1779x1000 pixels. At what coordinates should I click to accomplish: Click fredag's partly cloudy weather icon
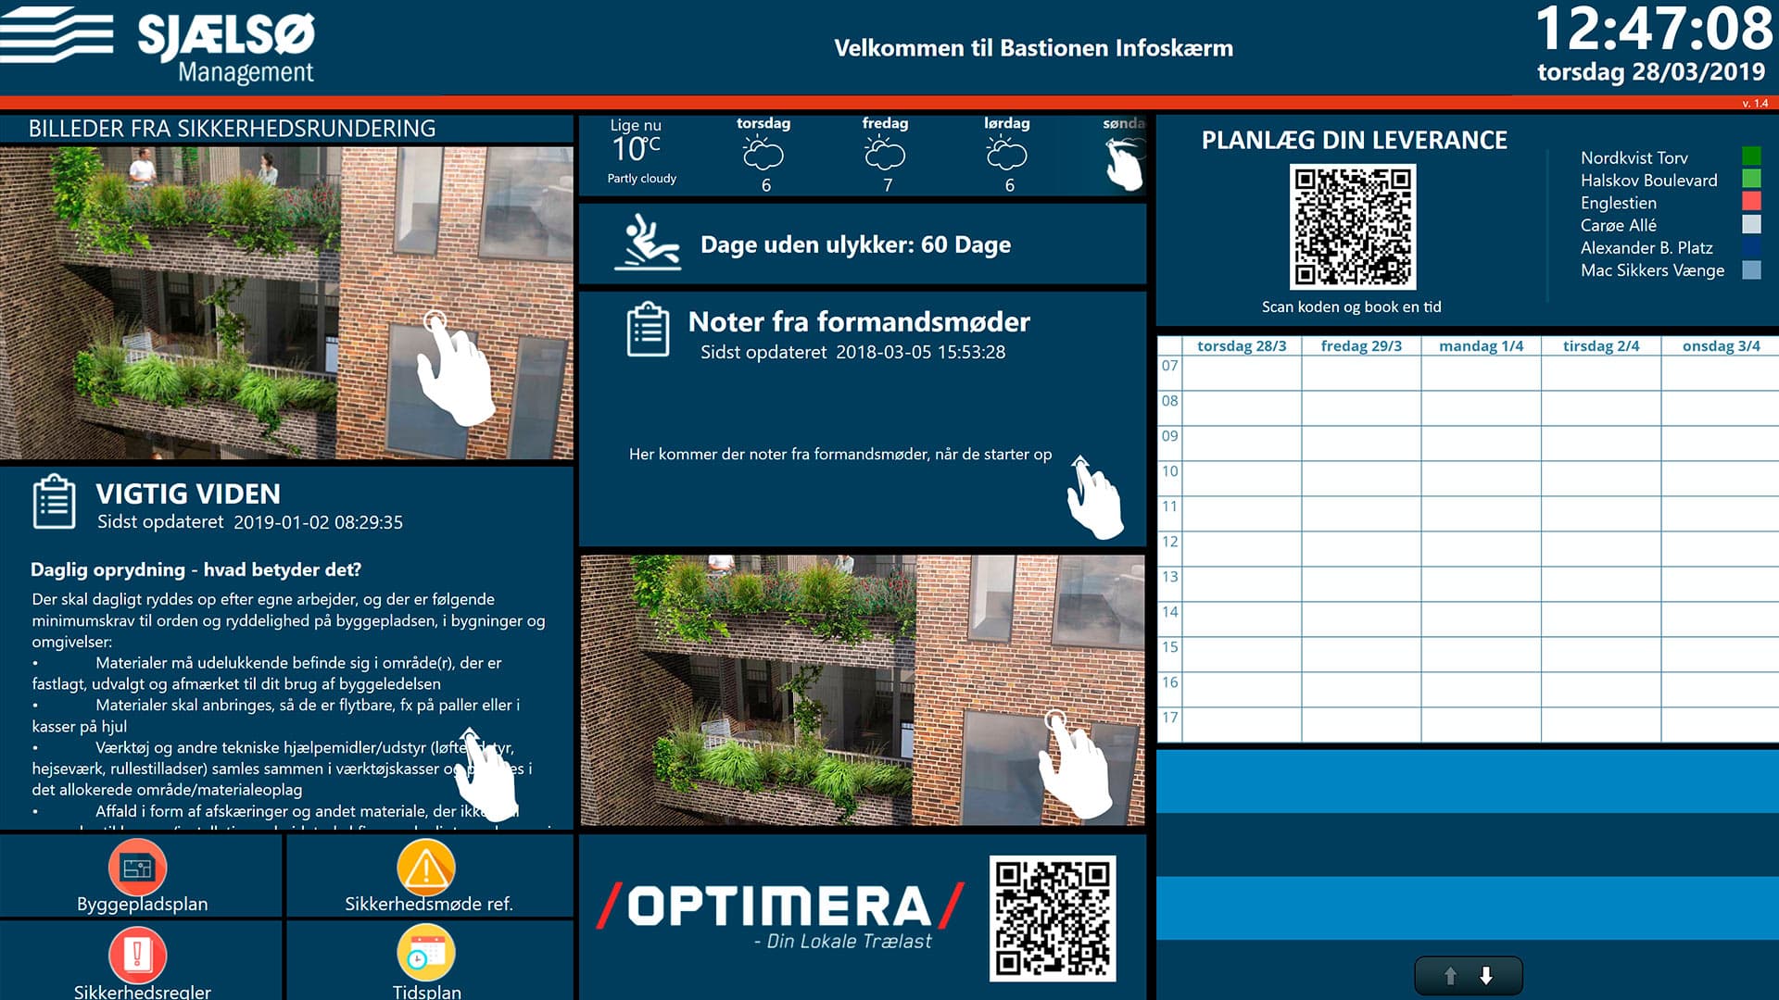point(885,153)
